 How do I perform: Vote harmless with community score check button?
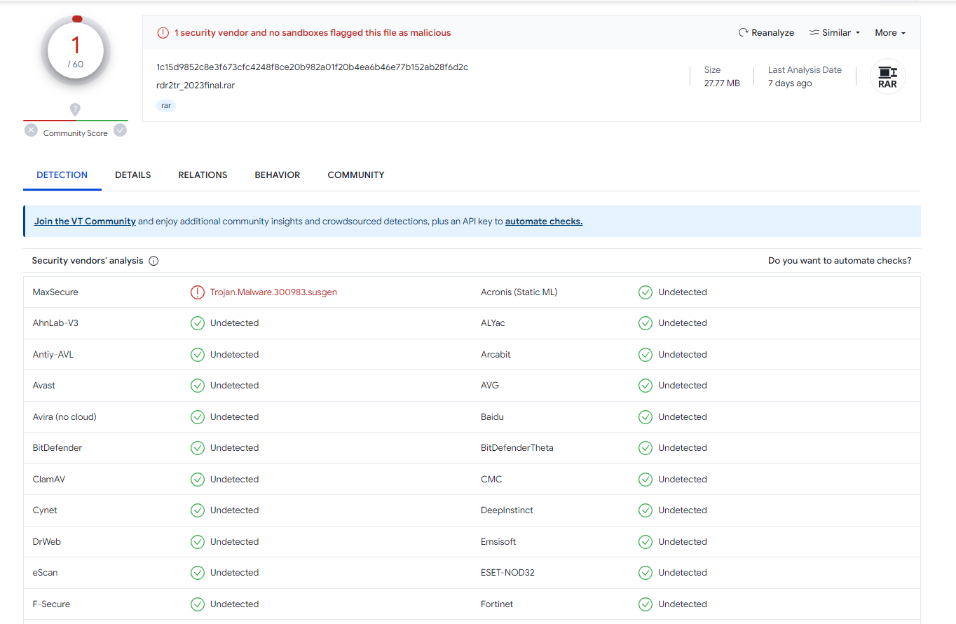tap(121, 130)
